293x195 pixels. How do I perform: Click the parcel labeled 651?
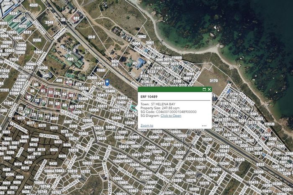[x=76, y=18]
